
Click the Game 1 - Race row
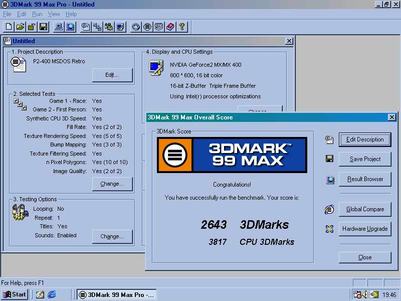coord(76,101)
